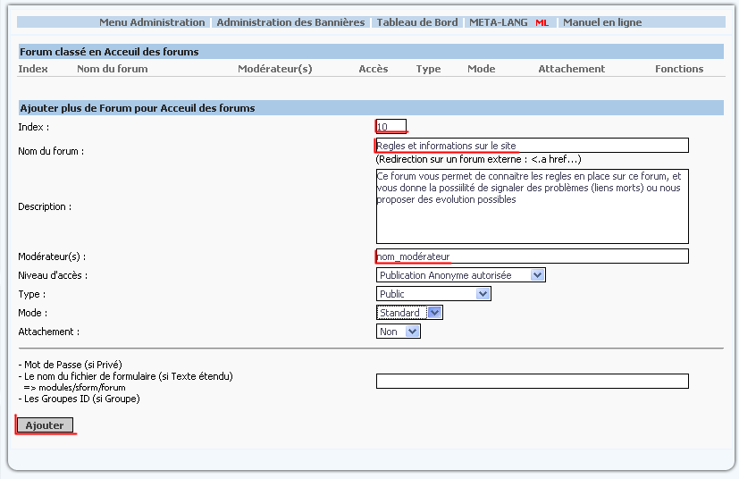739x479 pixels.
Task: Click inside the Description text area
Action: [x=532, y=206]
